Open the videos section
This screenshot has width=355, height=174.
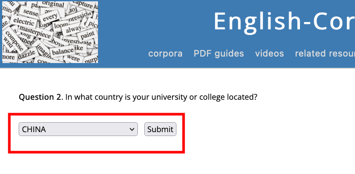pyautogui.click(x=269, y=54)
